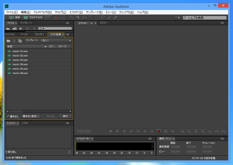Click the batch list horizontal scrollbar thumb
The height and width of the screenshot is (165, 233).
click(x=17, y=111)
